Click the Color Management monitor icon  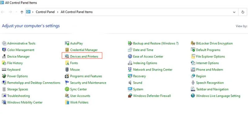[x=4, y=50]
